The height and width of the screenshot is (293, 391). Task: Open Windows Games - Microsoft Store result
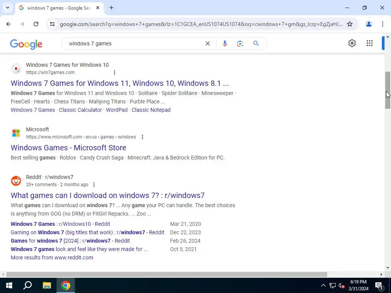(68, 148)
